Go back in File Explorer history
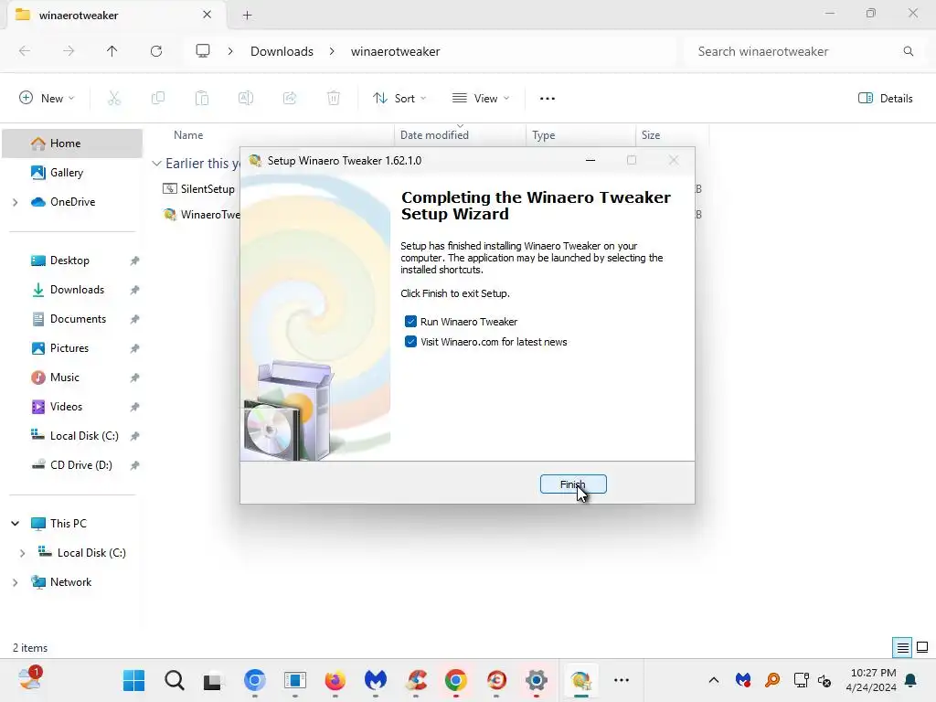Screen dimensions: 936x702 25,51
